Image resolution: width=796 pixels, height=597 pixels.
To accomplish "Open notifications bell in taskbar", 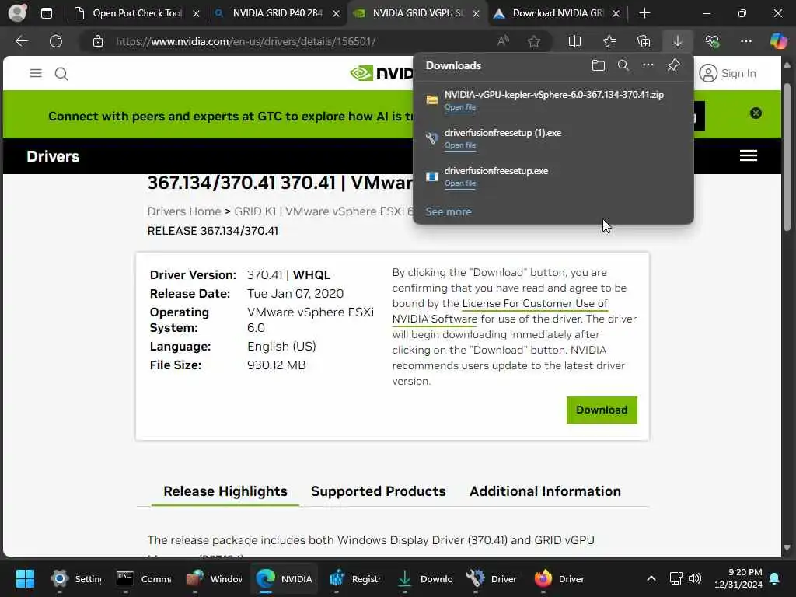I will coord(775,578).
